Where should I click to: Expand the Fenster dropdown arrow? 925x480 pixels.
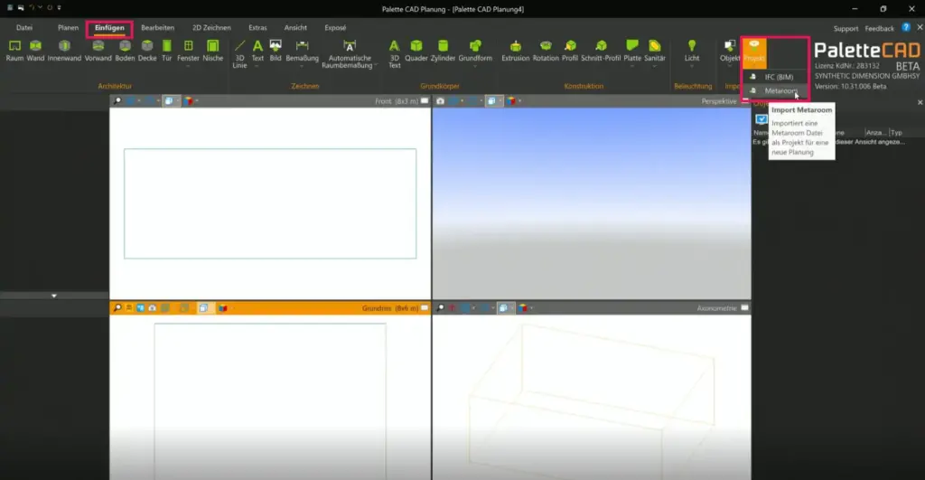pyautogui.click(x=188, y=66)
